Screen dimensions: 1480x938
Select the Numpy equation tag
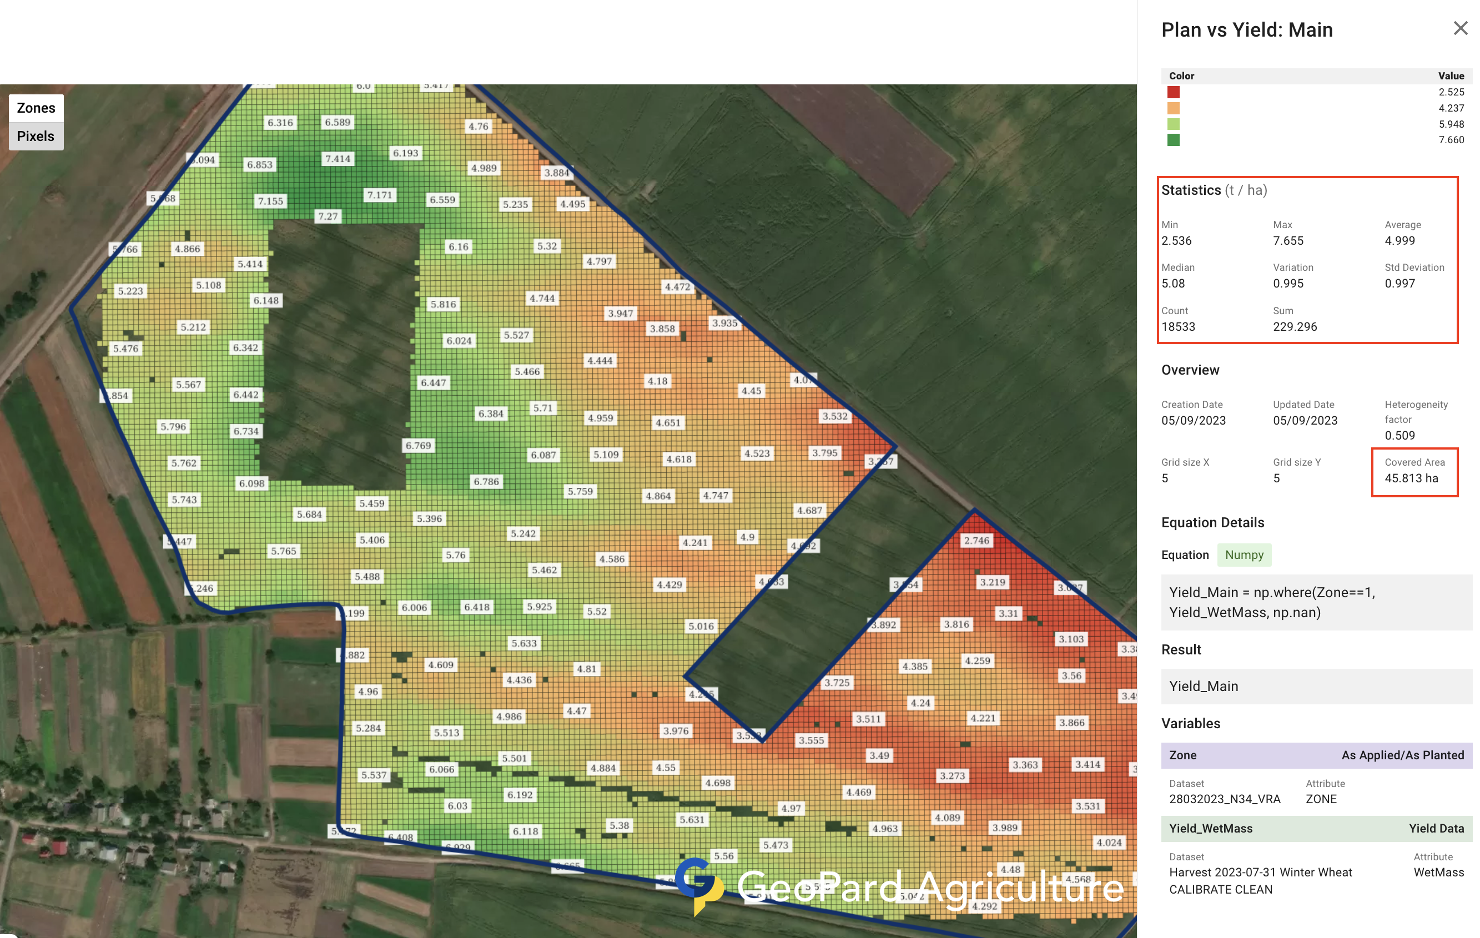click(x=1244, y=554)
